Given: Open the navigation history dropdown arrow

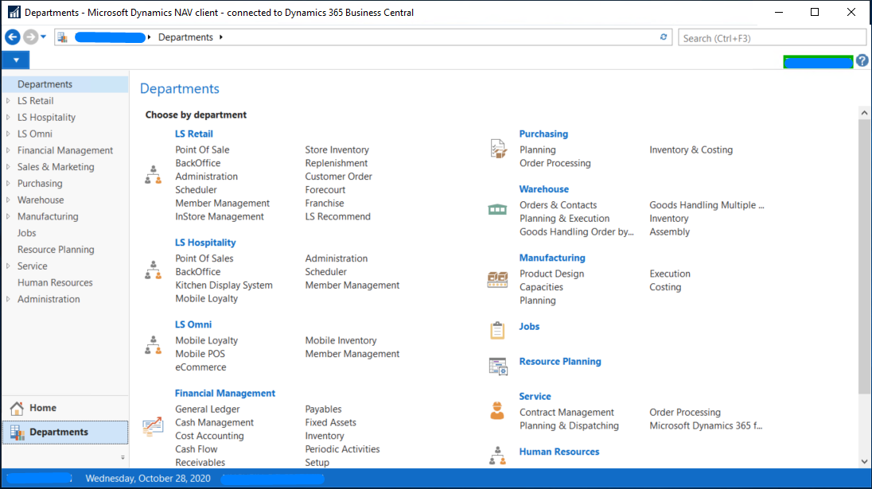Looking at the screenshot, I should 44,37.
